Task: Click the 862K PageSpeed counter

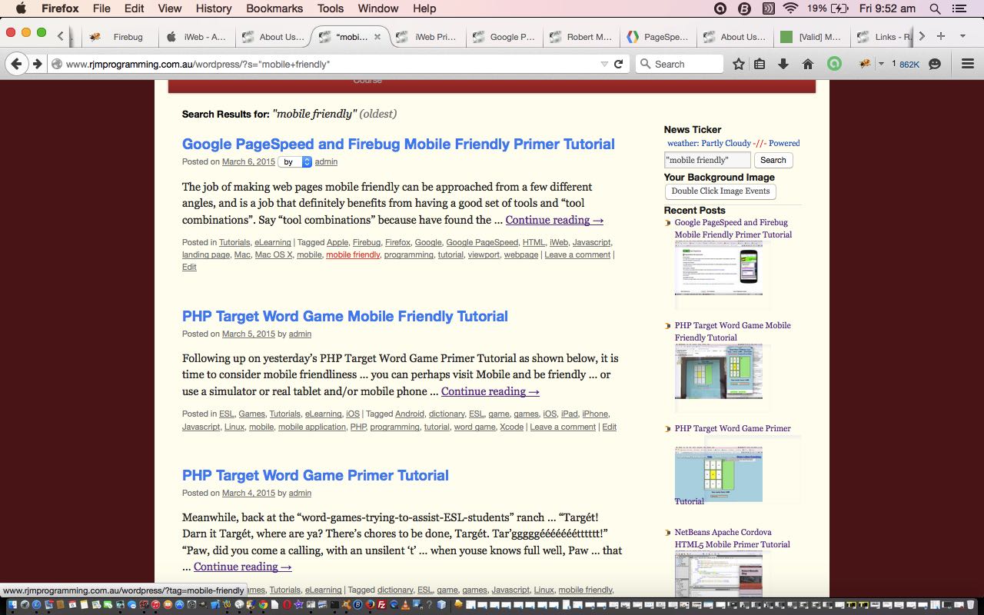Action: point(909,65)
